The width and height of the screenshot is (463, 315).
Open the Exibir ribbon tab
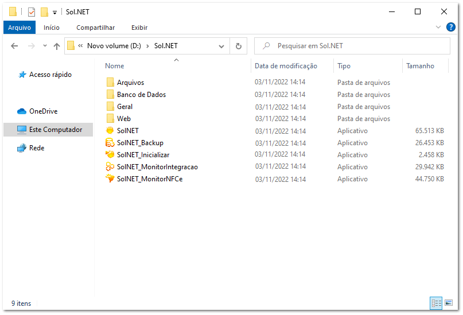(x=139, y=28)
